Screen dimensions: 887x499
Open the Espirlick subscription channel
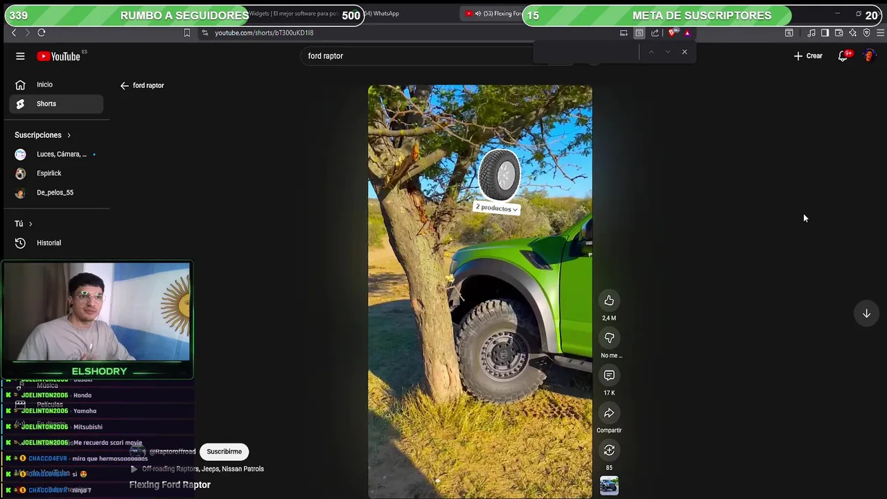click(56, 173)
